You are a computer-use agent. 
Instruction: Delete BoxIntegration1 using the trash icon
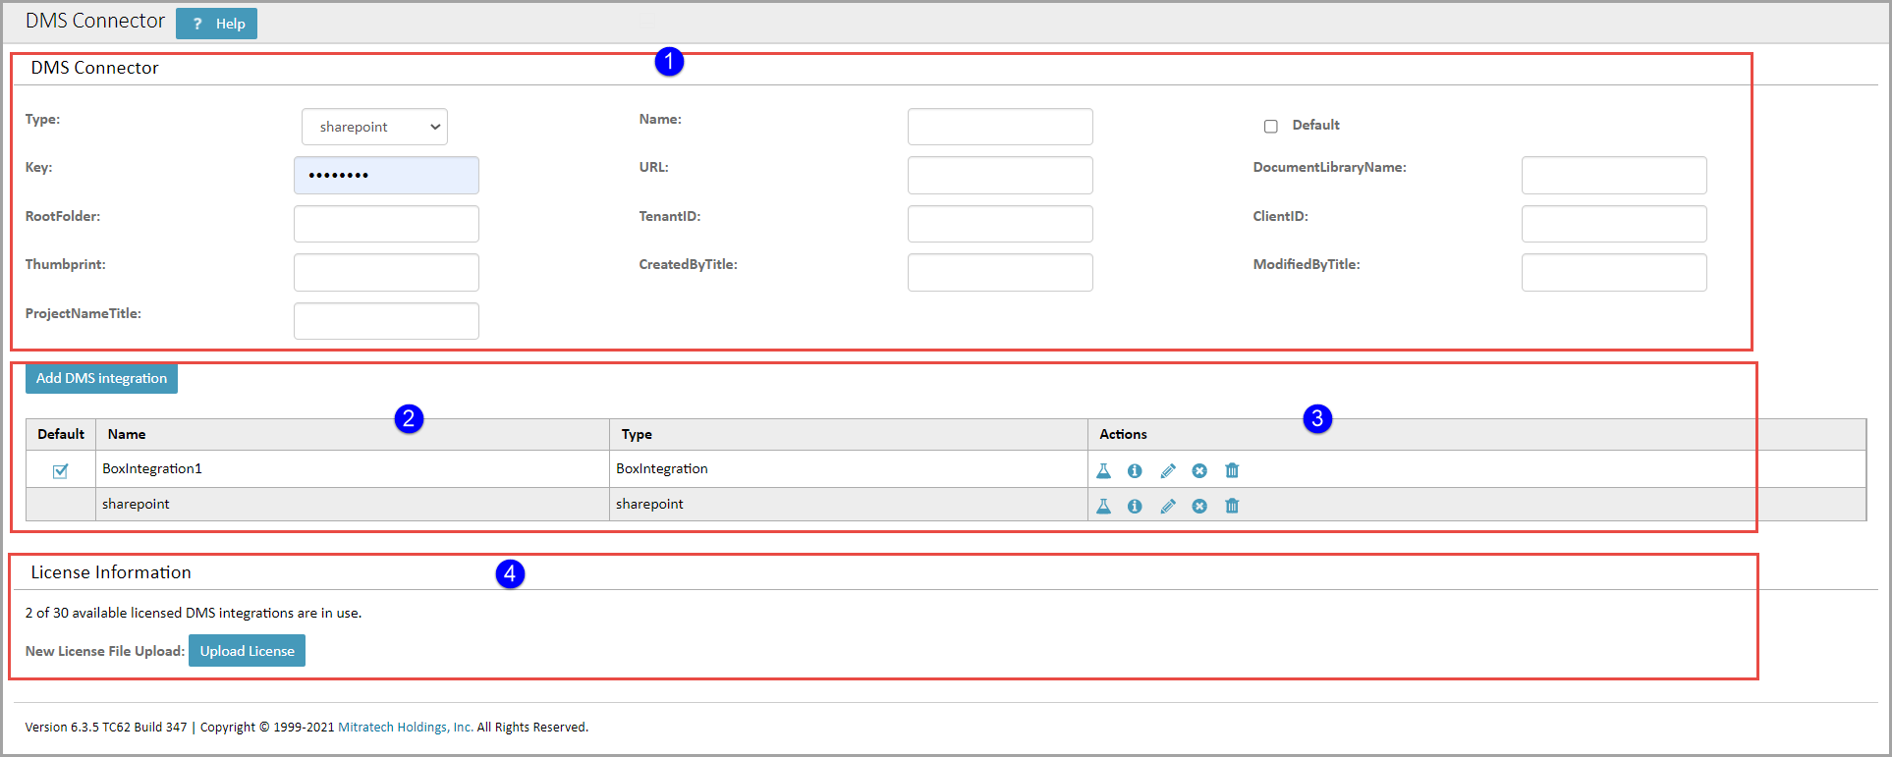click(x=1232, y=471)
